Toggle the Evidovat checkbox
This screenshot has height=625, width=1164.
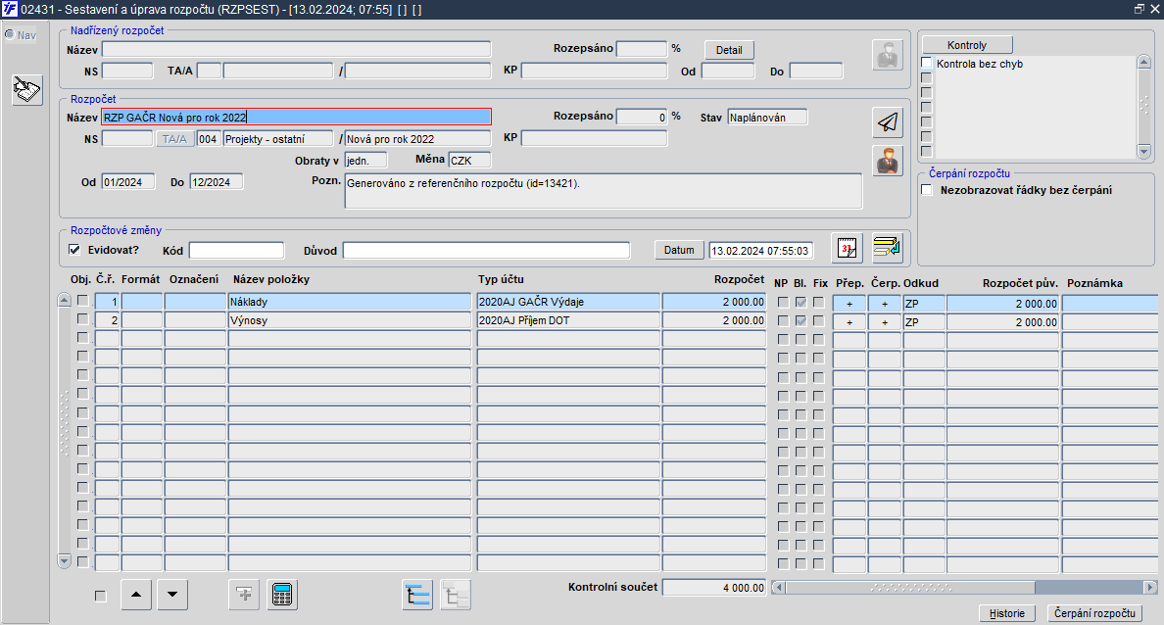[74, 250]
